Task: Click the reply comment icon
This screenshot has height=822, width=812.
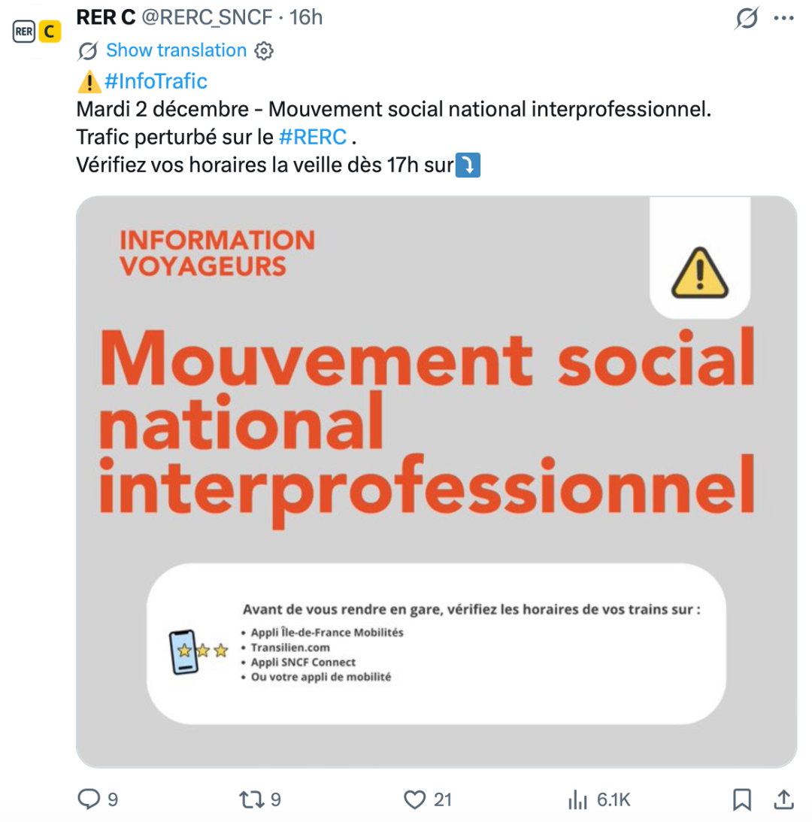Action: (x=89, y=799)
